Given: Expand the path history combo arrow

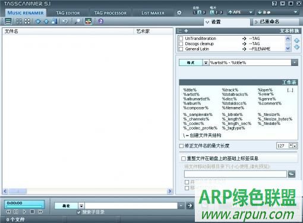Looking at the screenshot, I should click(x=181, y=206).
